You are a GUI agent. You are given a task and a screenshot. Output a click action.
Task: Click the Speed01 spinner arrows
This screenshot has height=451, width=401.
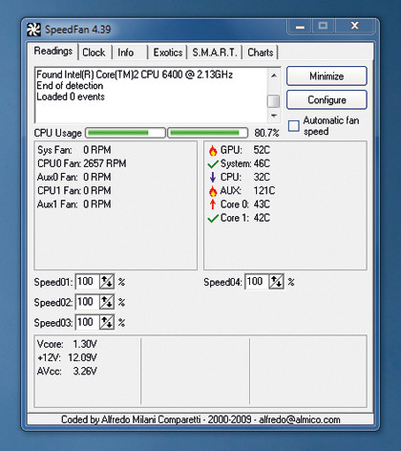point(107,282)
